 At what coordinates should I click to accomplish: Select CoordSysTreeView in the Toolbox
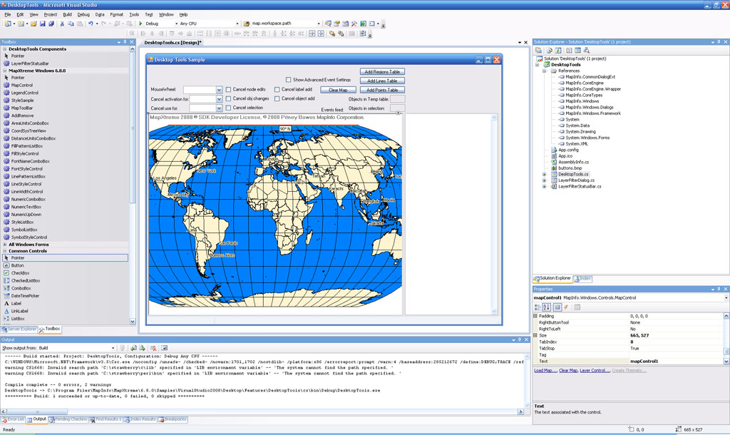29,131
